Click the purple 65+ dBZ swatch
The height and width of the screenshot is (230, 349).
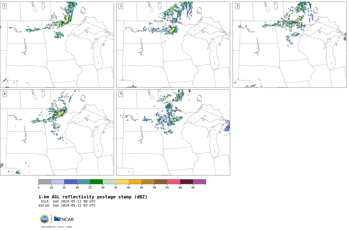(x=199, y=182)
